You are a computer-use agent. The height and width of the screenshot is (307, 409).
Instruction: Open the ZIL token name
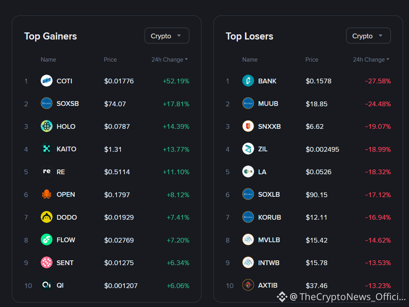[263, 149]
